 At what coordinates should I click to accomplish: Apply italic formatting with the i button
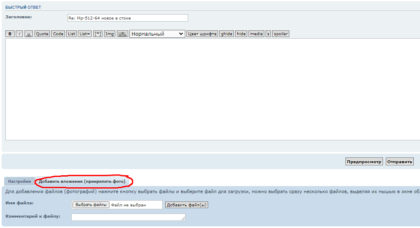[x=20, y=34]
